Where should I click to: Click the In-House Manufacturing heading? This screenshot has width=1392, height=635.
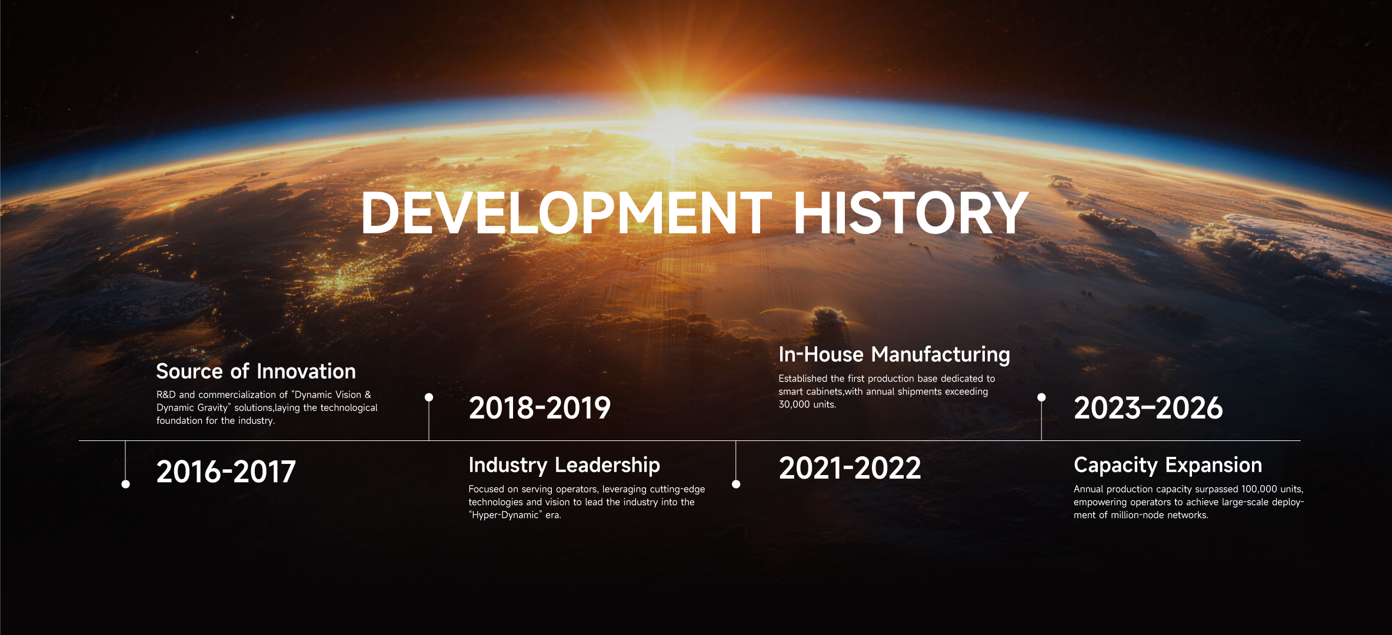click(x=894, y=355)
